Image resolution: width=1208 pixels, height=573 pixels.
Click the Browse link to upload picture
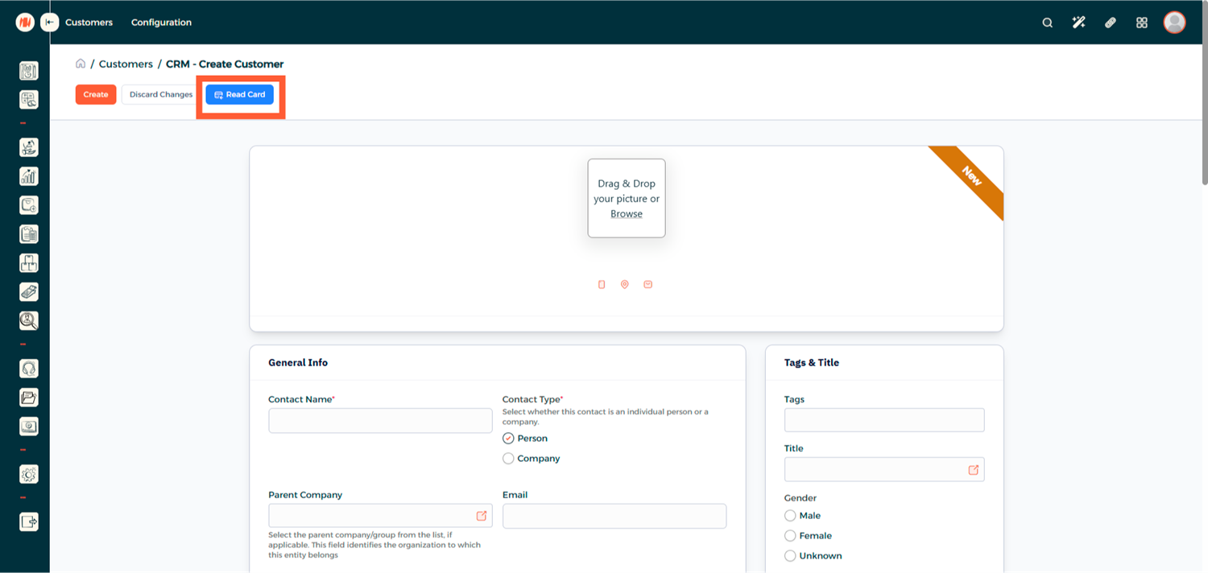pos(627,214)
